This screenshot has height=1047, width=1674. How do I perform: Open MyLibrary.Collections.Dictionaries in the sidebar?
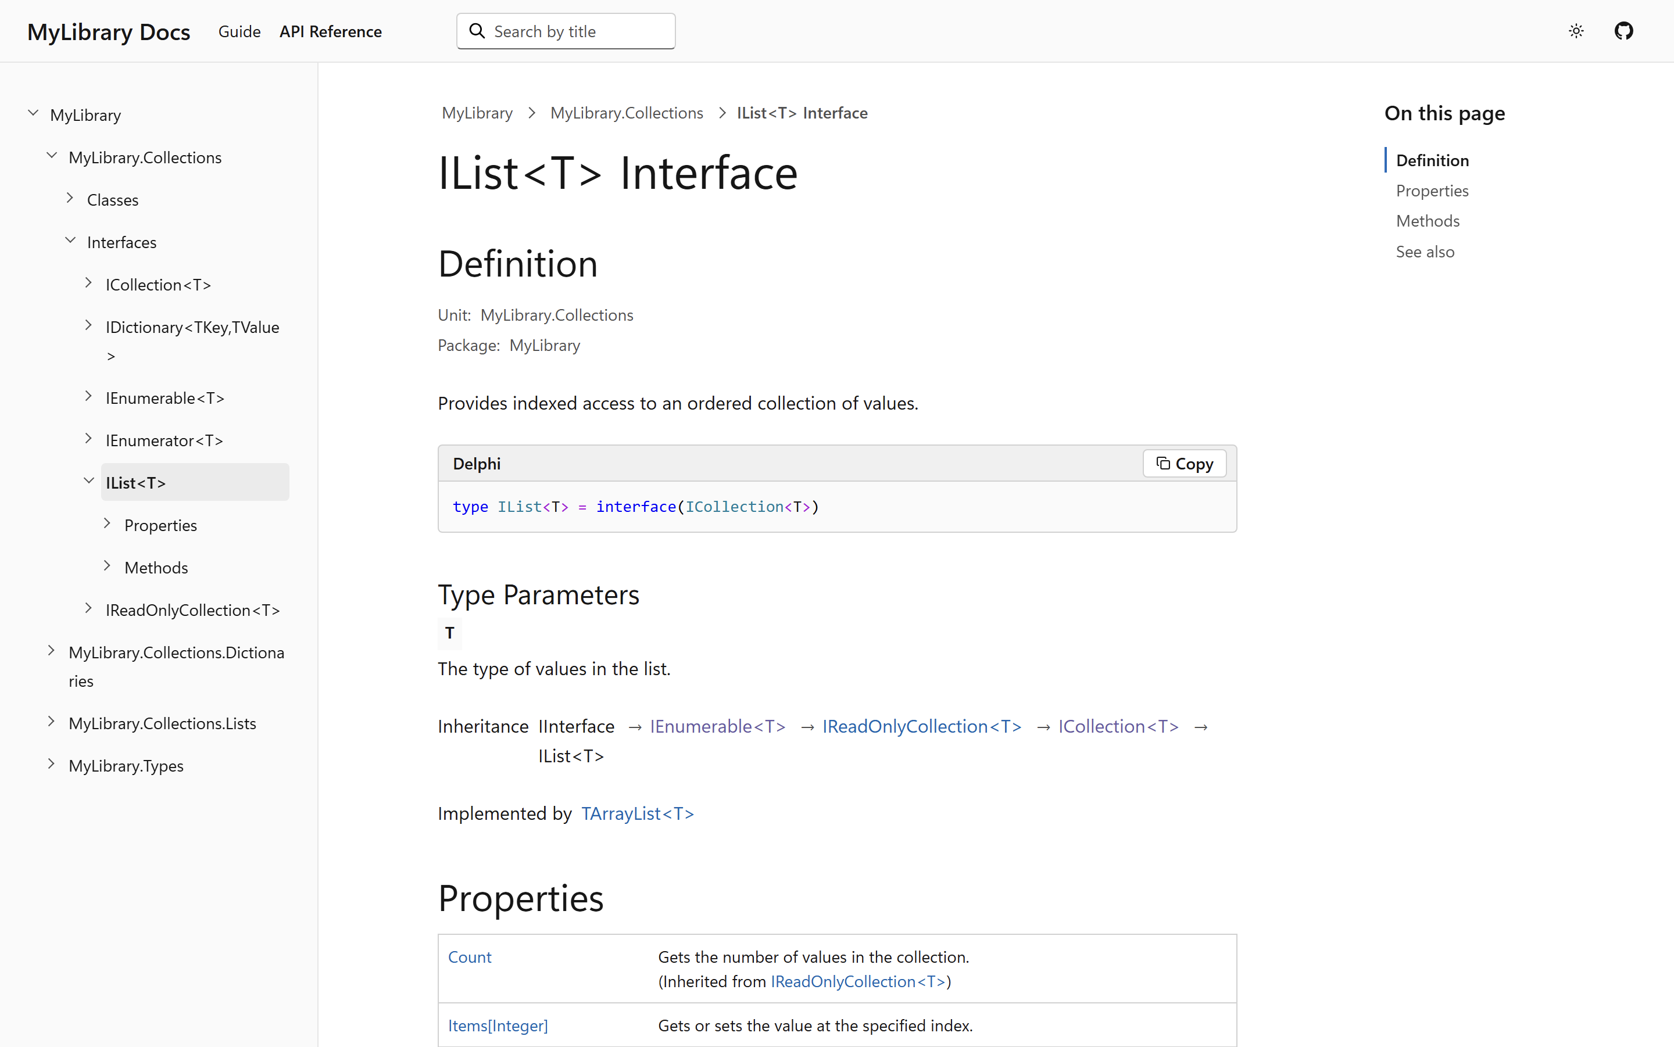tap(177, 667)
